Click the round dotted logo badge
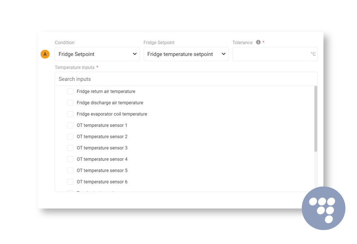 coord(323,208)
